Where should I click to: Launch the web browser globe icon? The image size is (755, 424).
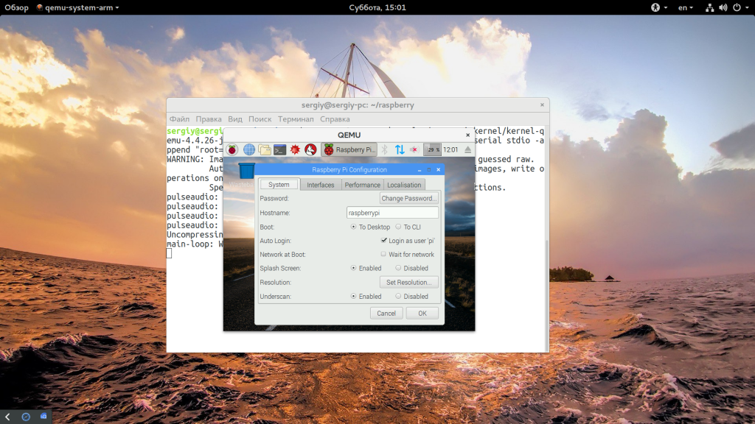click(249, 149)
